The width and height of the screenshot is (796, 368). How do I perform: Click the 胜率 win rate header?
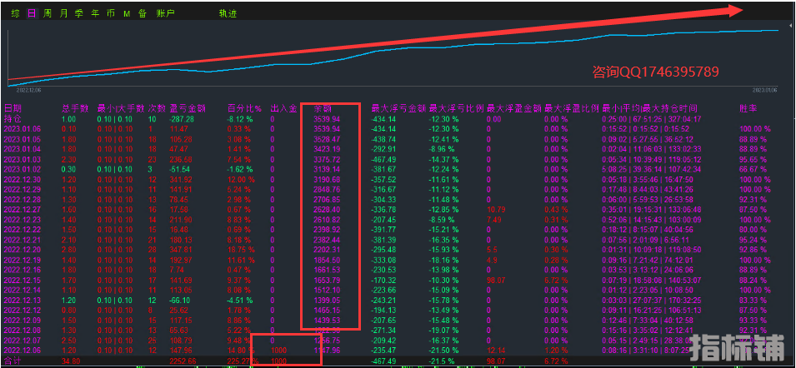pos(748,109)
